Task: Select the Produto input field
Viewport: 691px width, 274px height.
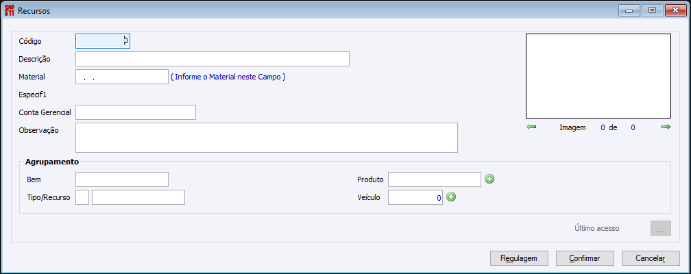Action: point(435,179)
